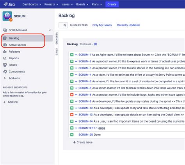Expand the Add-ons section
This screenshot has width=185, height=165.
5,78
